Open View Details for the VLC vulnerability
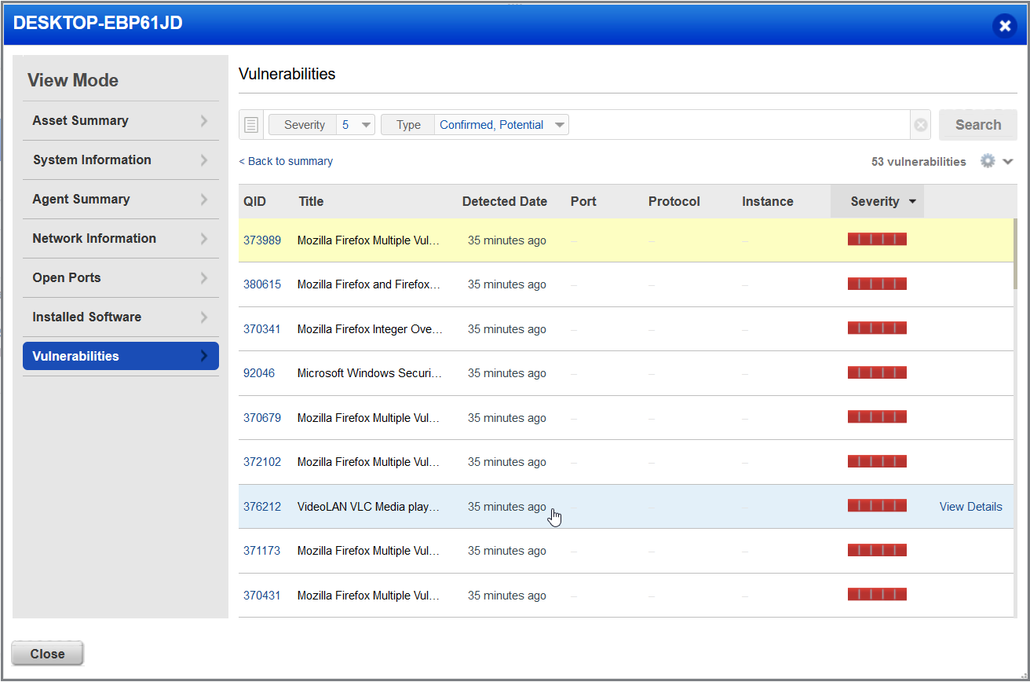This screenshot has height=682, width=1030. tap(970, 506)
